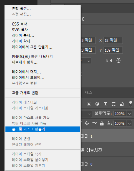Choose 고급 개체로 변환
134x171 pixels.
tap(43, 93)
